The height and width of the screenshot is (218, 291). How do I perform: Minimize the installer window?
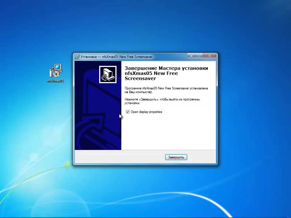pos(191,56)
